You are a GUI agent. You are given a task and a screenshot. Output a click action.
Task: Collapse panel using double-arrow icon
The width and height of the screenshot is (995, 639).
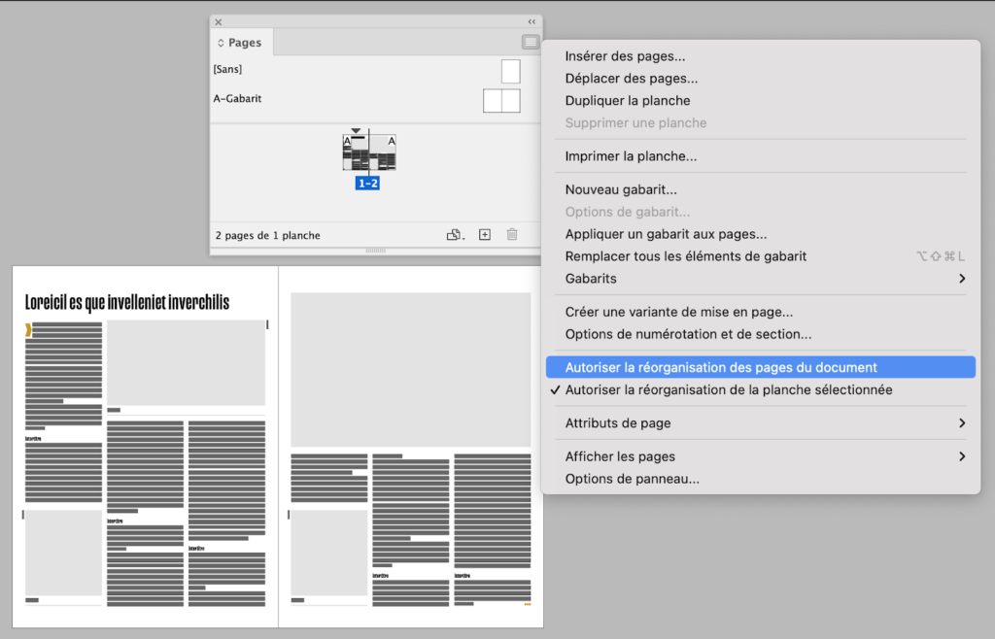click(x=532, y=21)
